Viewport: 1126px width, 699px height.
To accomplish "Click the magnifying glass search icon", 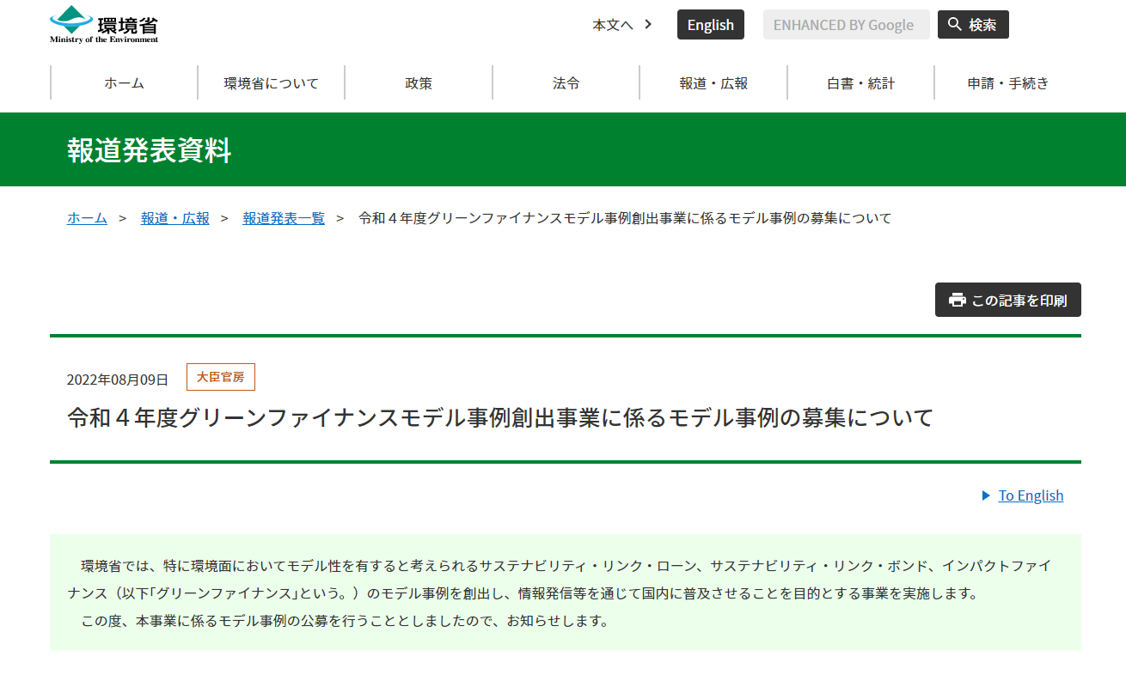I will [x=953, y=24].
